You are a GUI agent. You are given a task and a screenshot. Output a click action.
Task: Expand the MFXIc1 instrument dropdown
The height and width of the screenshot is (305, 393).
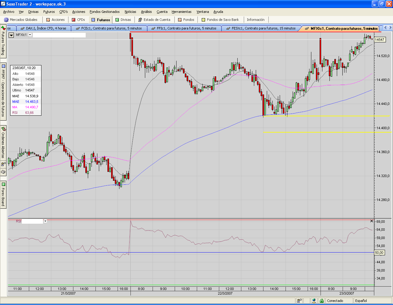point(30,35)
